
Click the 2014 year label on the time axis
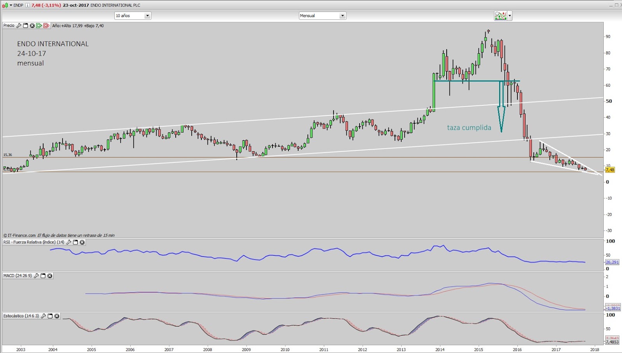pyautogui.click(x=440, y=350)
